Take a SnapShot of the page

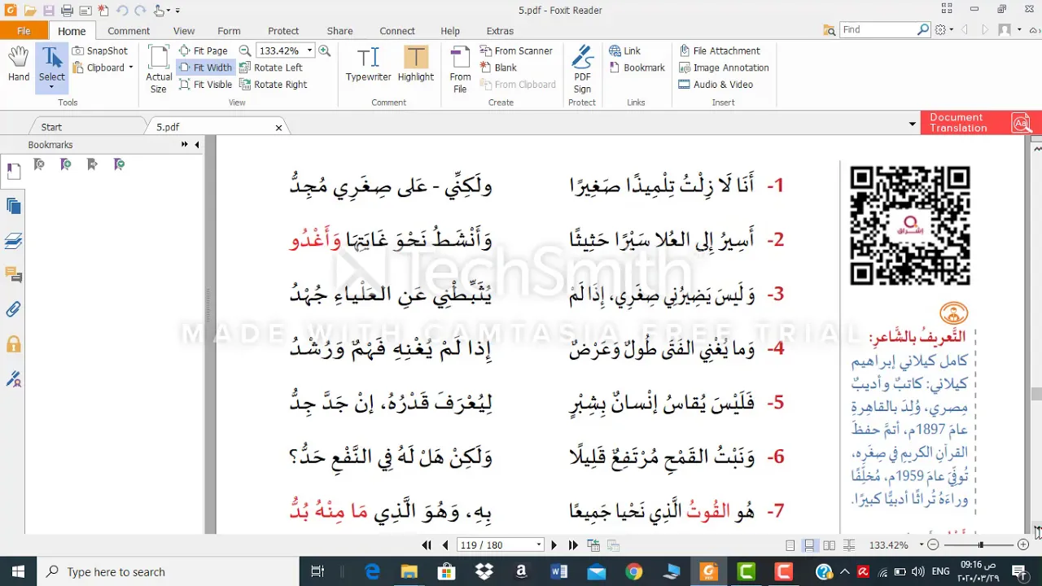click(99, 50)
